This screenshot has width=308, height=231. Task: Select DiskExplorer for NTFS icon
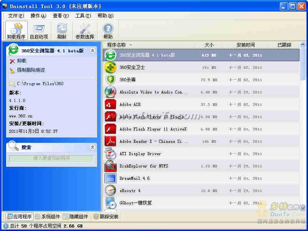(x=110, y=166)
